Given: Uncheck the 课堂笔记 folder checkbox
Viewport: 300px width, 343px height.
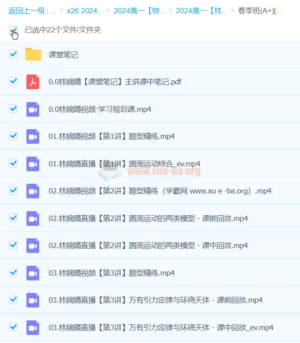Looking at the screenshot, I should coord(13,54).
